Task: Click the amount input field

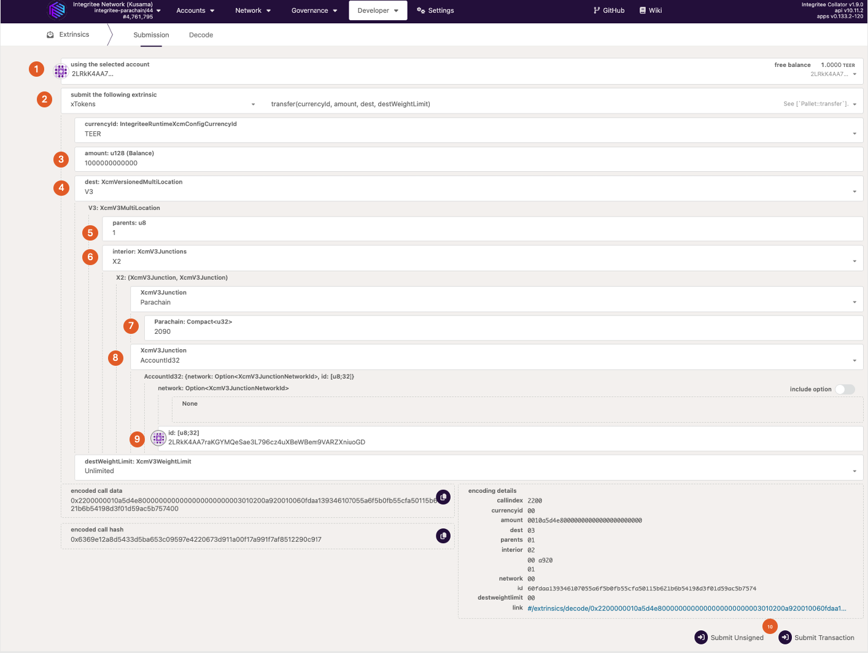Action: (x=467, y=163)
